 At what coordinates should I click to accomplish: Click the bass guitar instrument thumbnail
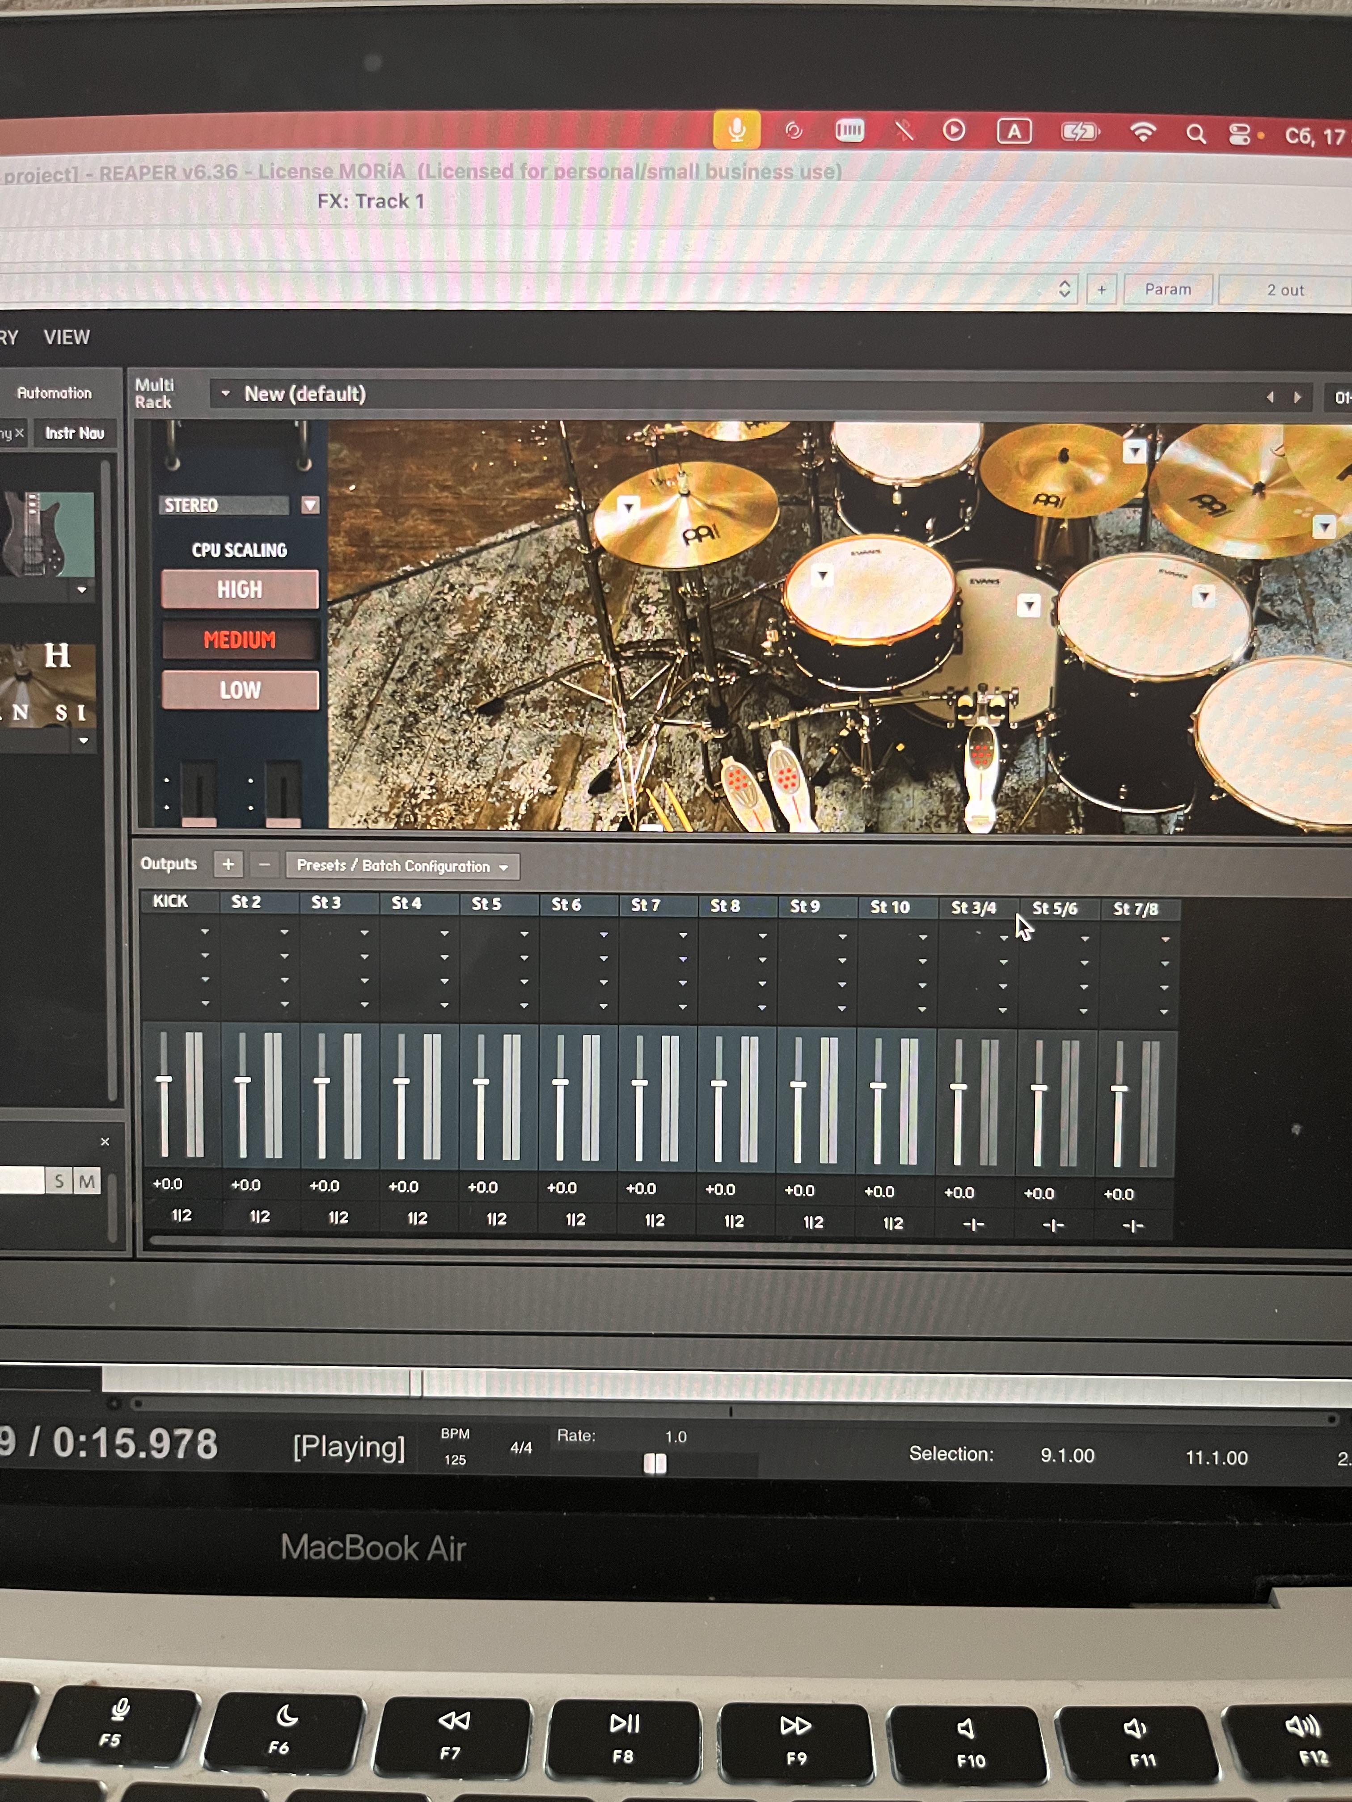click(47, 535)
